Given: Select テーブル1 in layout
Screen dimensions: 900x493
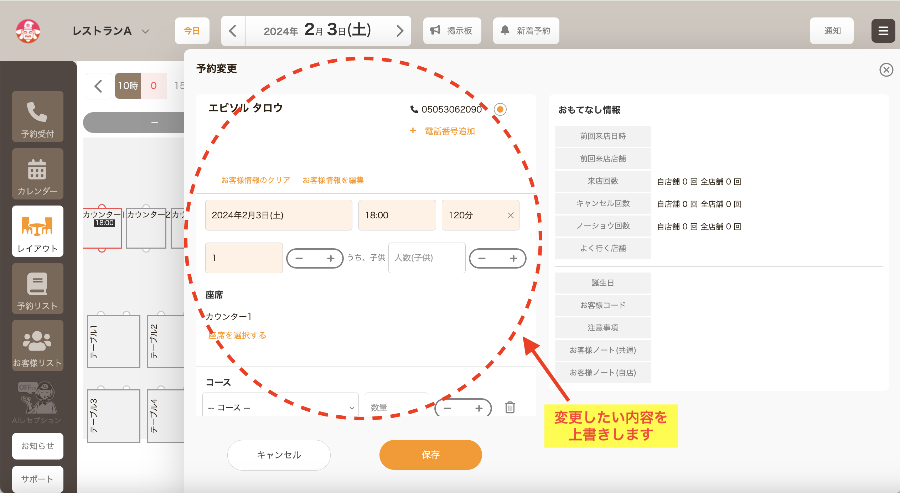Looking at the screenshot, I should point(114,341).
